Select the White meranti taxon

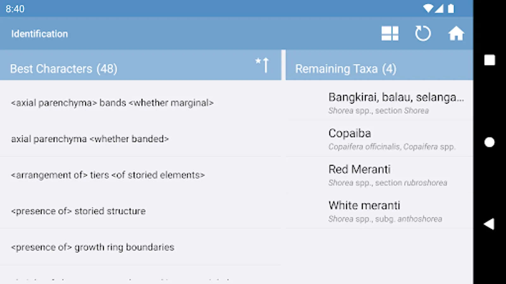coord(385,211)
